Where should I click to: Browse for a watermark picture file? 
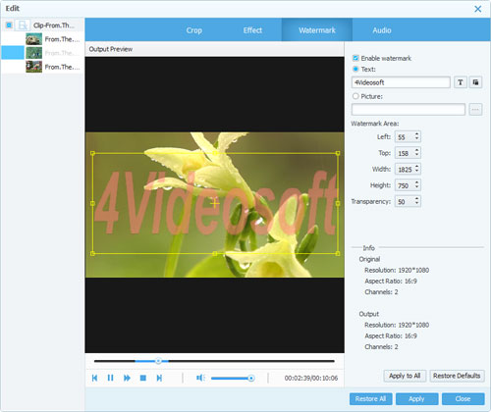(475, 110)
